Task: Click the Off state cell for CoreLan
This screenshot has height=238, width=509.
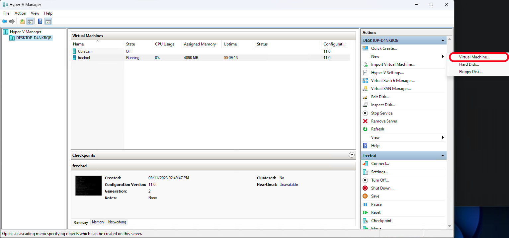Action: tap(128, 51)
